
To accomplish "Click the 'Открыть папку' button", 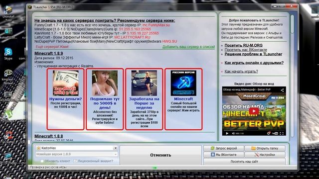I will click(265, 148).
